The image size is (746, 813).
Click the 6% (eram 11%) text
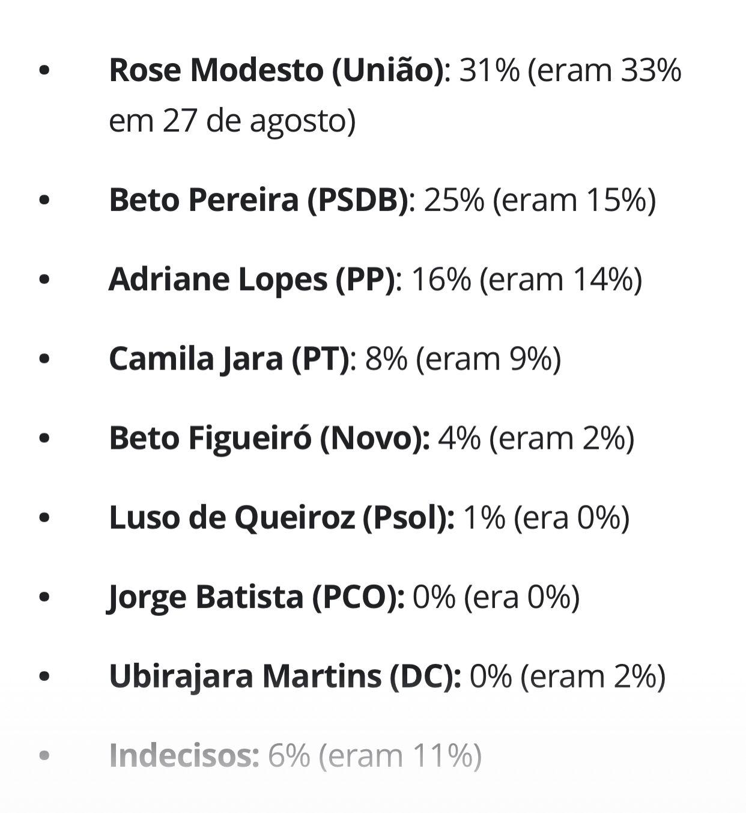(x=375, y=756)
